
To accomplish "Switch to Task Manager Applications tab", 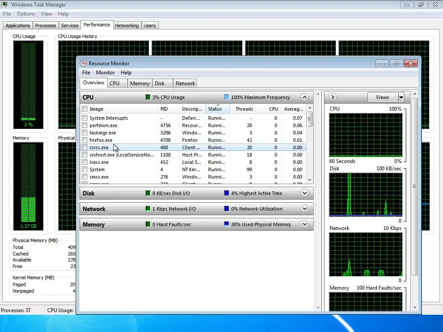I will [17, 26].
